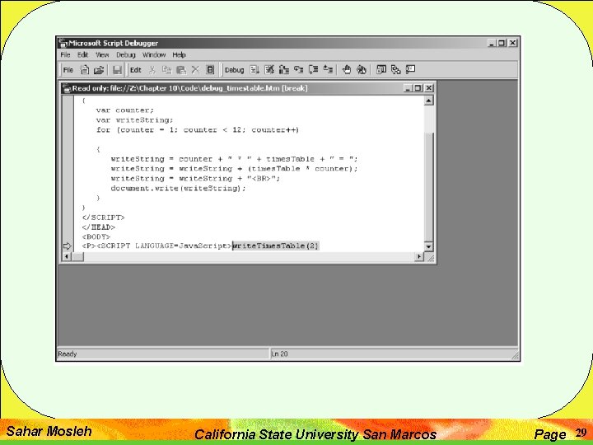The image size is (593, 445).
Task: Click the Open file folder icon
Action: pyautogui.click(x=99, y=69)
